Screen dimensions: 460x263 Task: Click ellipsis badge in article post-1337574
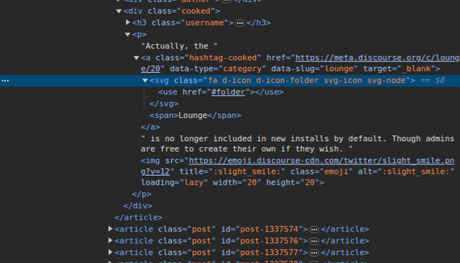tap(314, 229)
